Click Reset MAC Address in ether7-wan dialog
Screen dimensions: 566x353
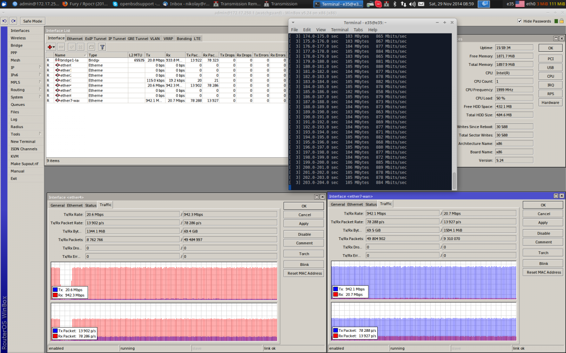click(x=543, y=273)
